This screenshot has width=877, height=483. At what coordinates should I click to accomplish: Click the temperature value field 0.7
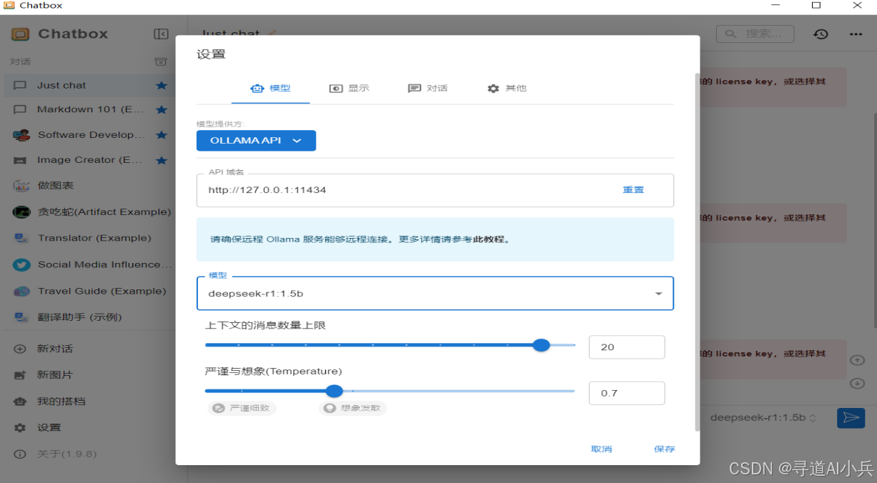click(627, 393)
